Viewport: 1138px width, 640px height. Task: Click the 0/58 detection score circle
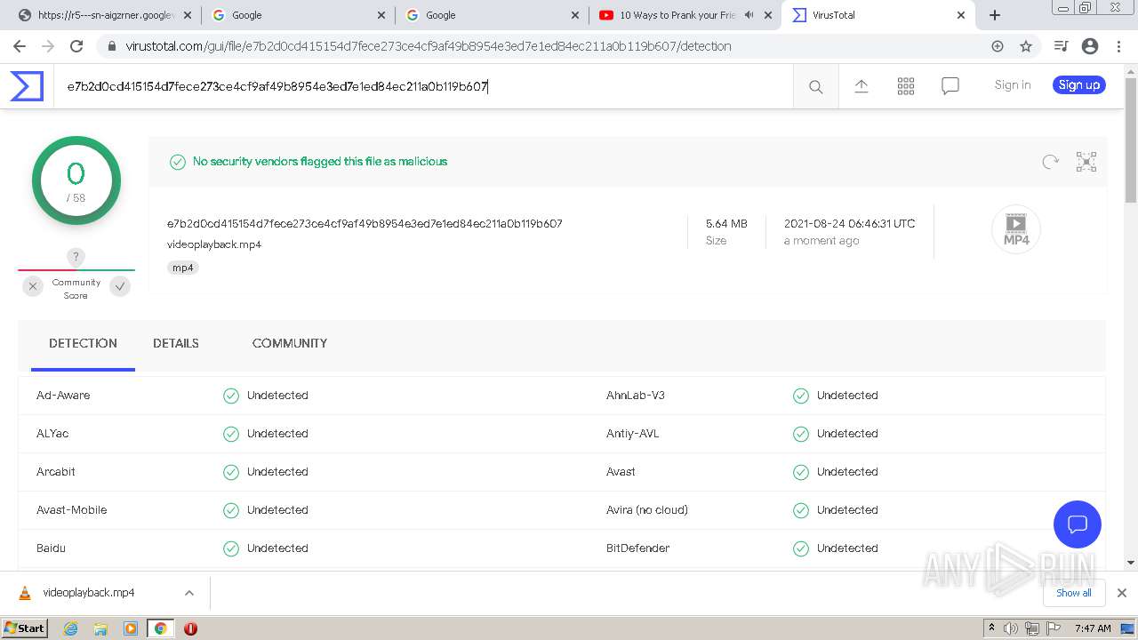(76, 180)
